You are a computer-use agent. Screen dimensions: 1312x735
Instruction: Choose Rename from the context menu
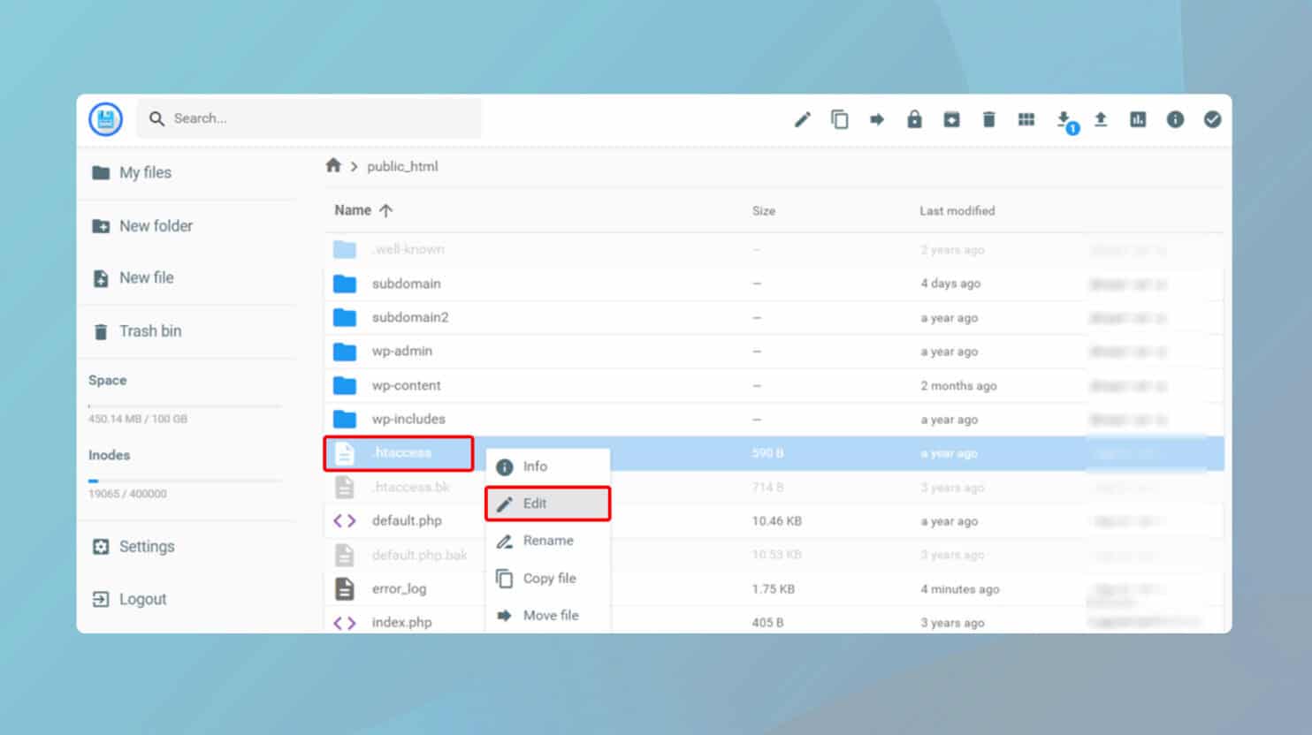pos(547,541)
